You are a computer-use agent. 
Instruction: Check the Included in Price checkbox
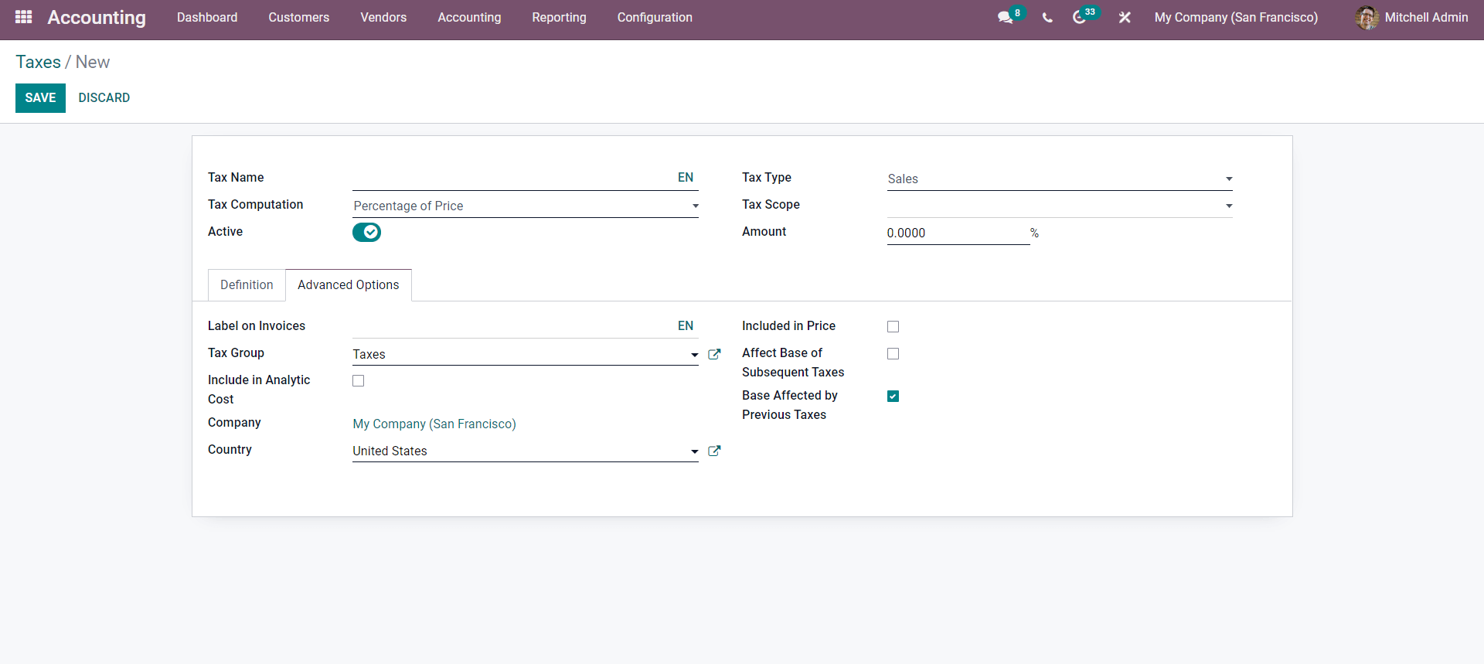pyautogui.click(x=893, y=327)
